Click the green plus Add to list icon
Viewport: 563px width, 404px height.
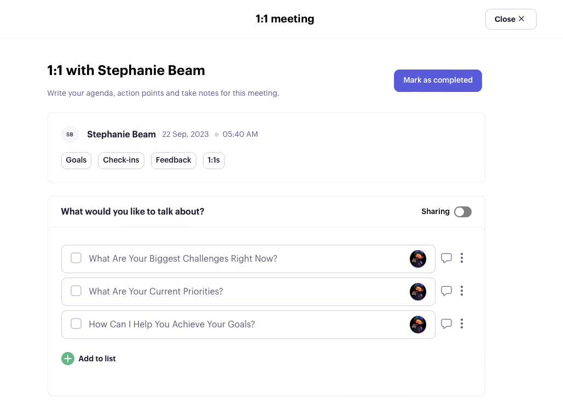tap(68, 359)
